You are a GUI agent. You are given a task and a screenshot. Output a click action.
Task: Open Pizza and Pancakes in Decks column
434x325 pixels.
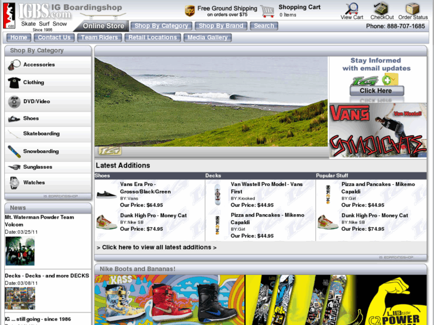[267, 219]
